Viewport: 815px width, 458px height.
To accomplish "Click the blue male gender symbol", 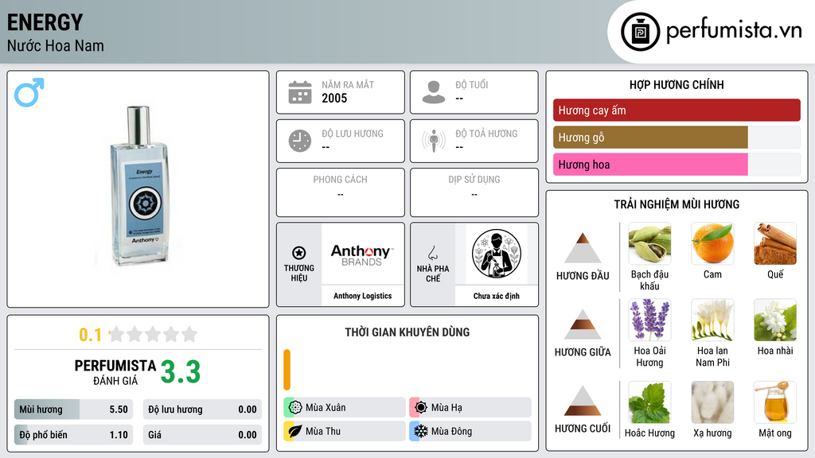I will coord(29,92).
